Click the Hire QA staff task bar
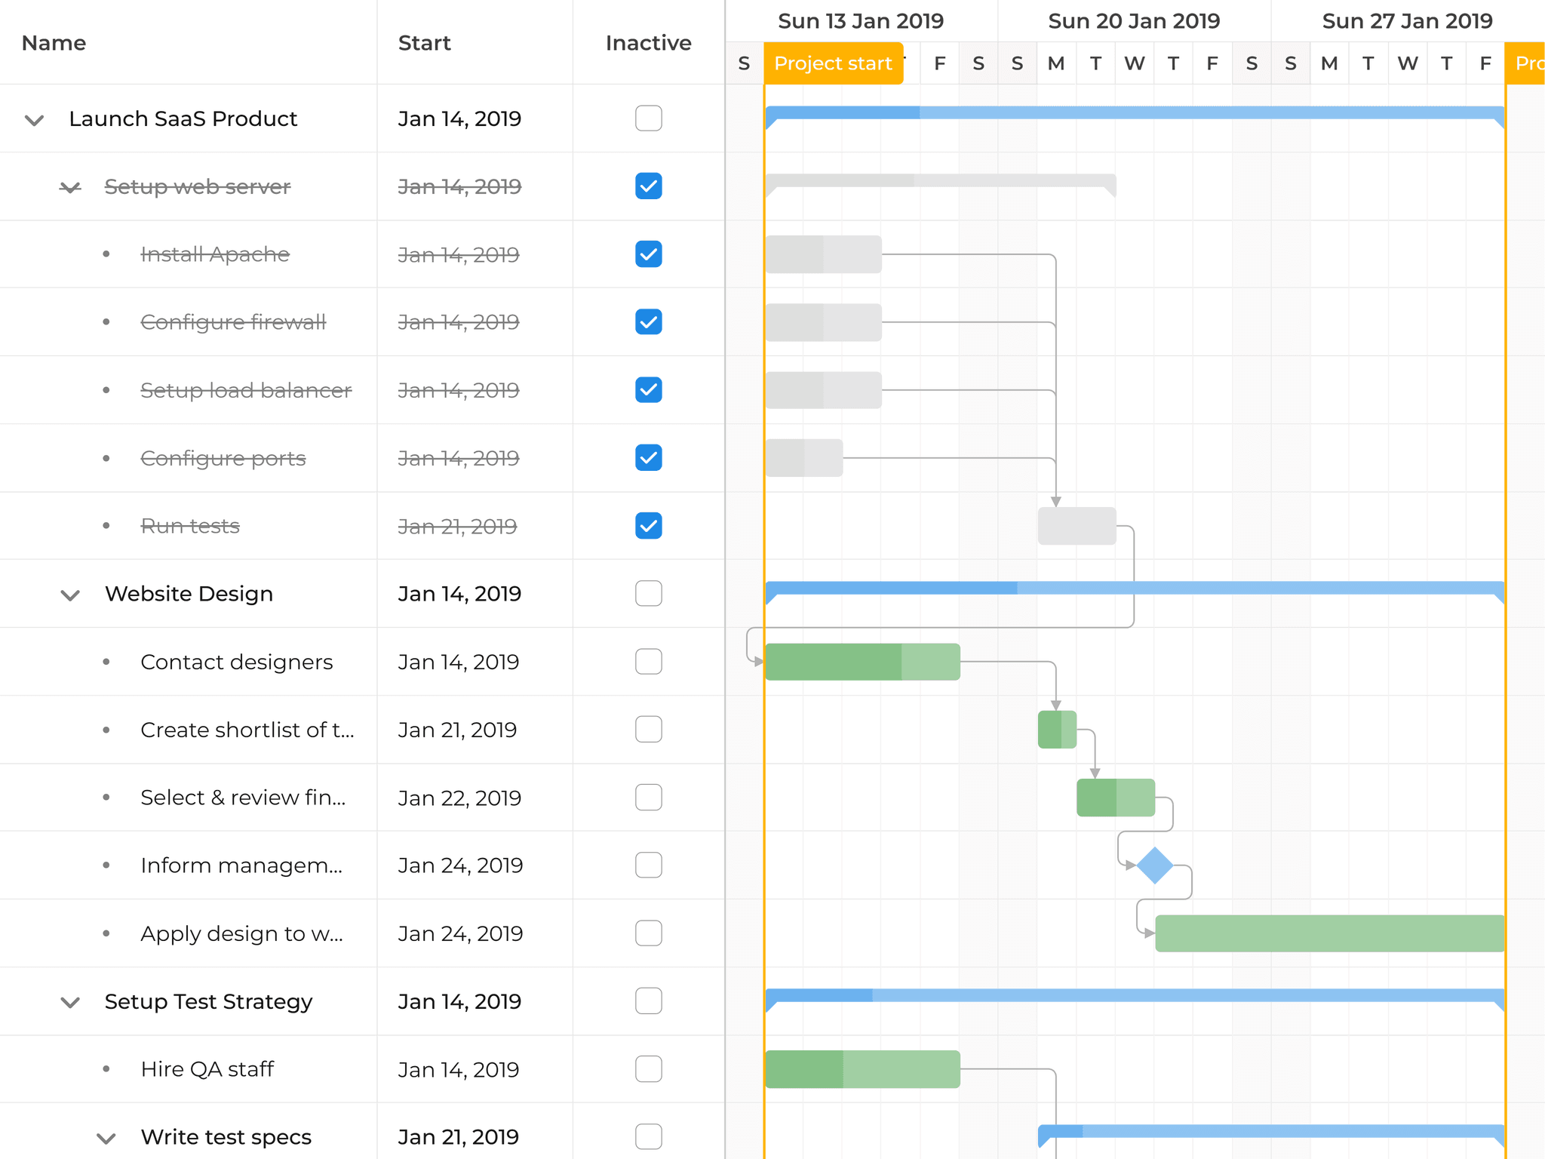1545x1159 pixels. 862,1069
